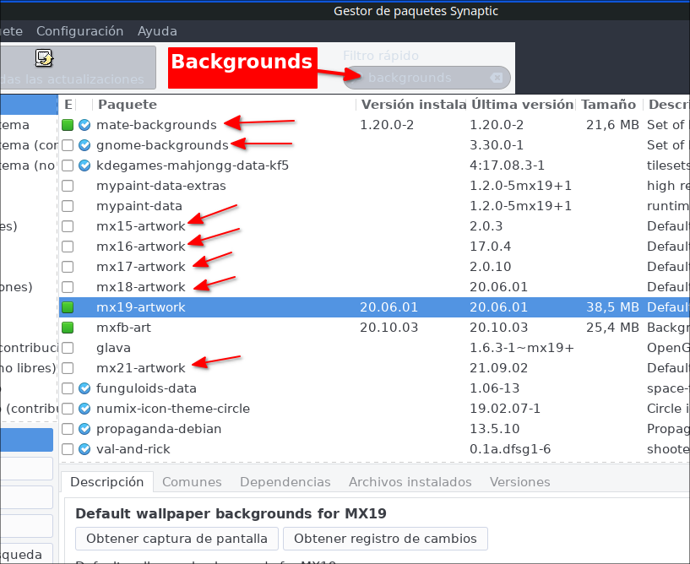This screenshot has width=690, height=564.
Task: Switch to the Comunes tab
Action: (192, 482)
